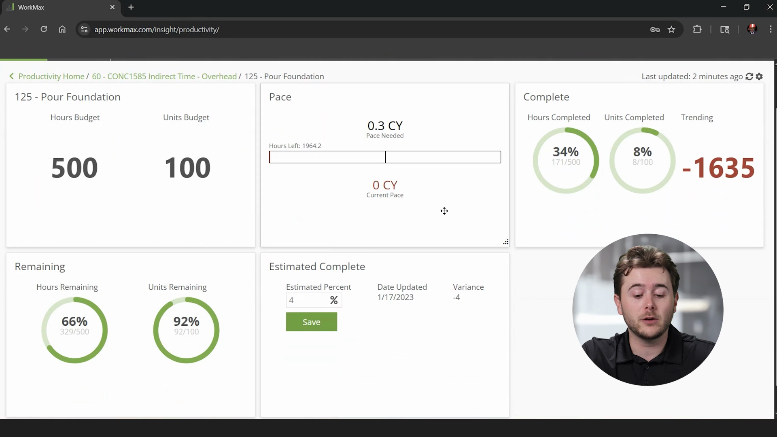Image resolution: width=777 pixels, height=437 pixels.
Task: Click the Estimated Percent input field
Action: (308, 300)
